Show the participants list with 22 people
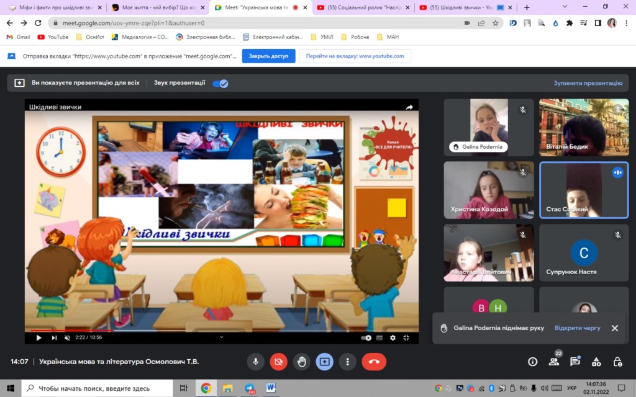636x397 pixels. point(553,362)
